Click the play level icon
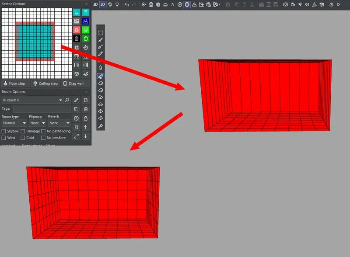This screenshot has width=350, height=257. (338, 4)
